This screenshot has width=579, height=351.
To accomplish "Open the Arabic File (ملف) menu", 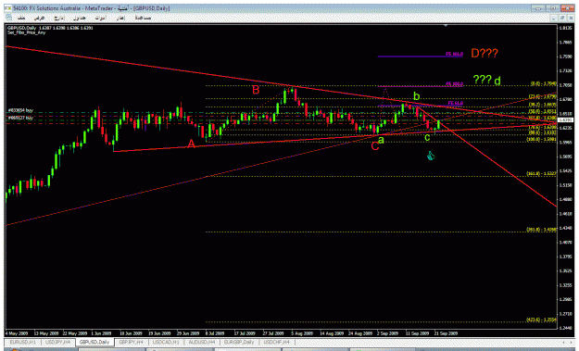I will click(x=21, y=18).
